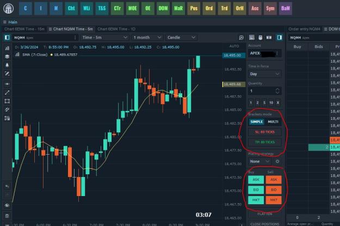
Task: Open the Acc accounts shortcut
Action: (x=255, y=9)
